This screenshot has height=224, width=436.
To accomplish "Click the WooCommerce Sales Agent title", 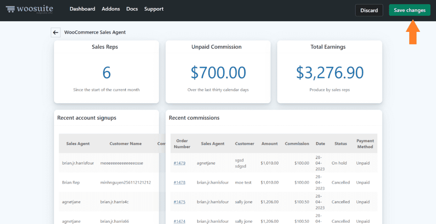I will point(95,32).
